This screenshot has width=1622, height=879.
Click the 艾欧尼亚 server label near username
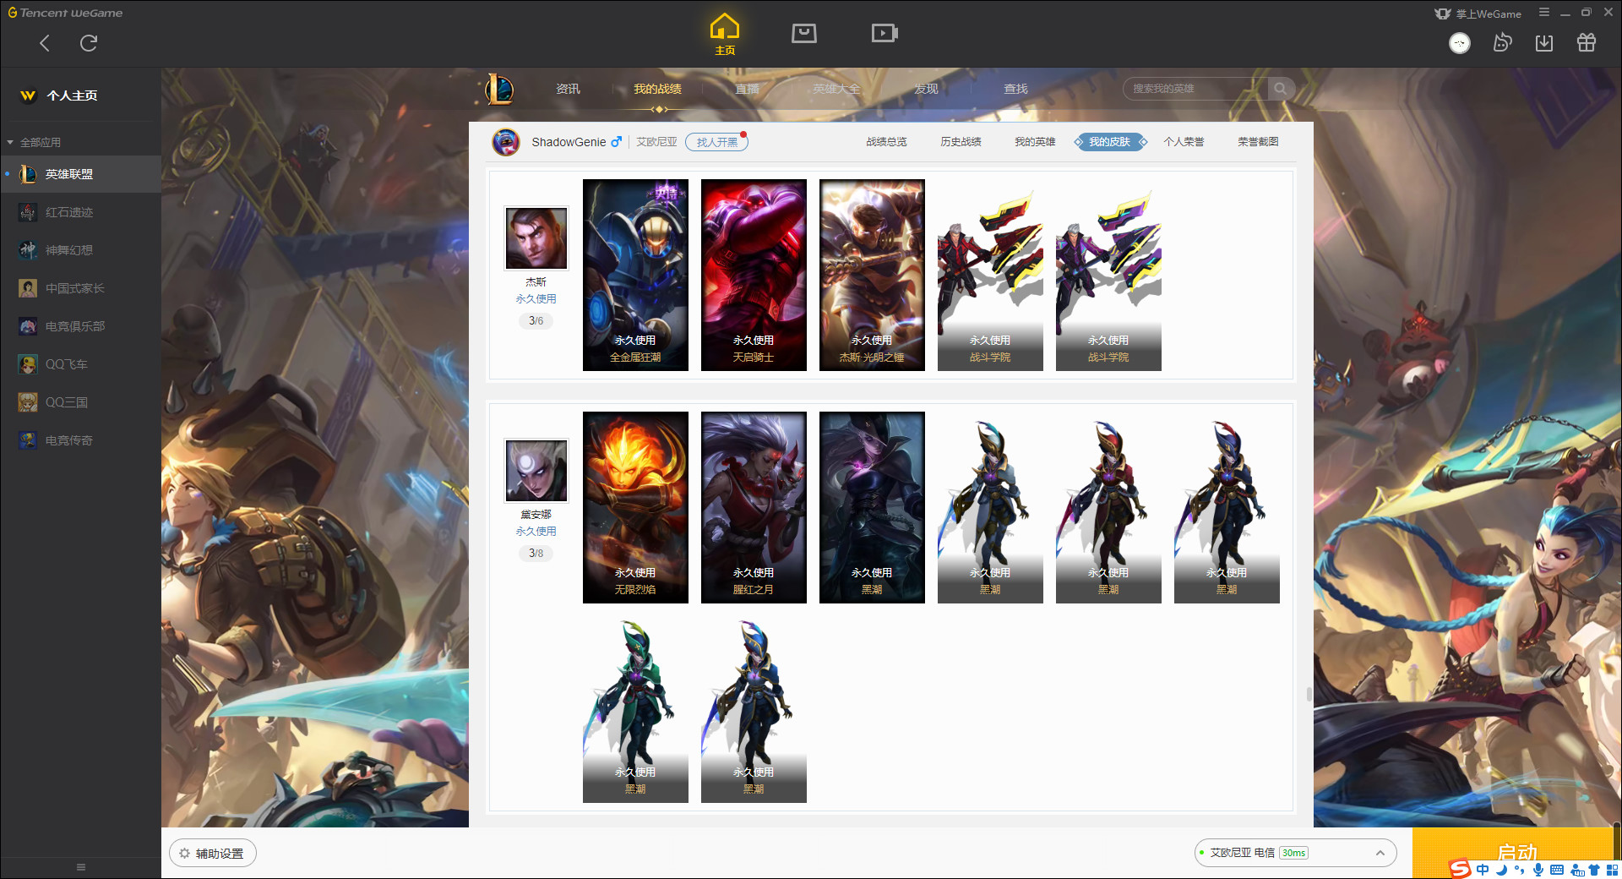656,142
